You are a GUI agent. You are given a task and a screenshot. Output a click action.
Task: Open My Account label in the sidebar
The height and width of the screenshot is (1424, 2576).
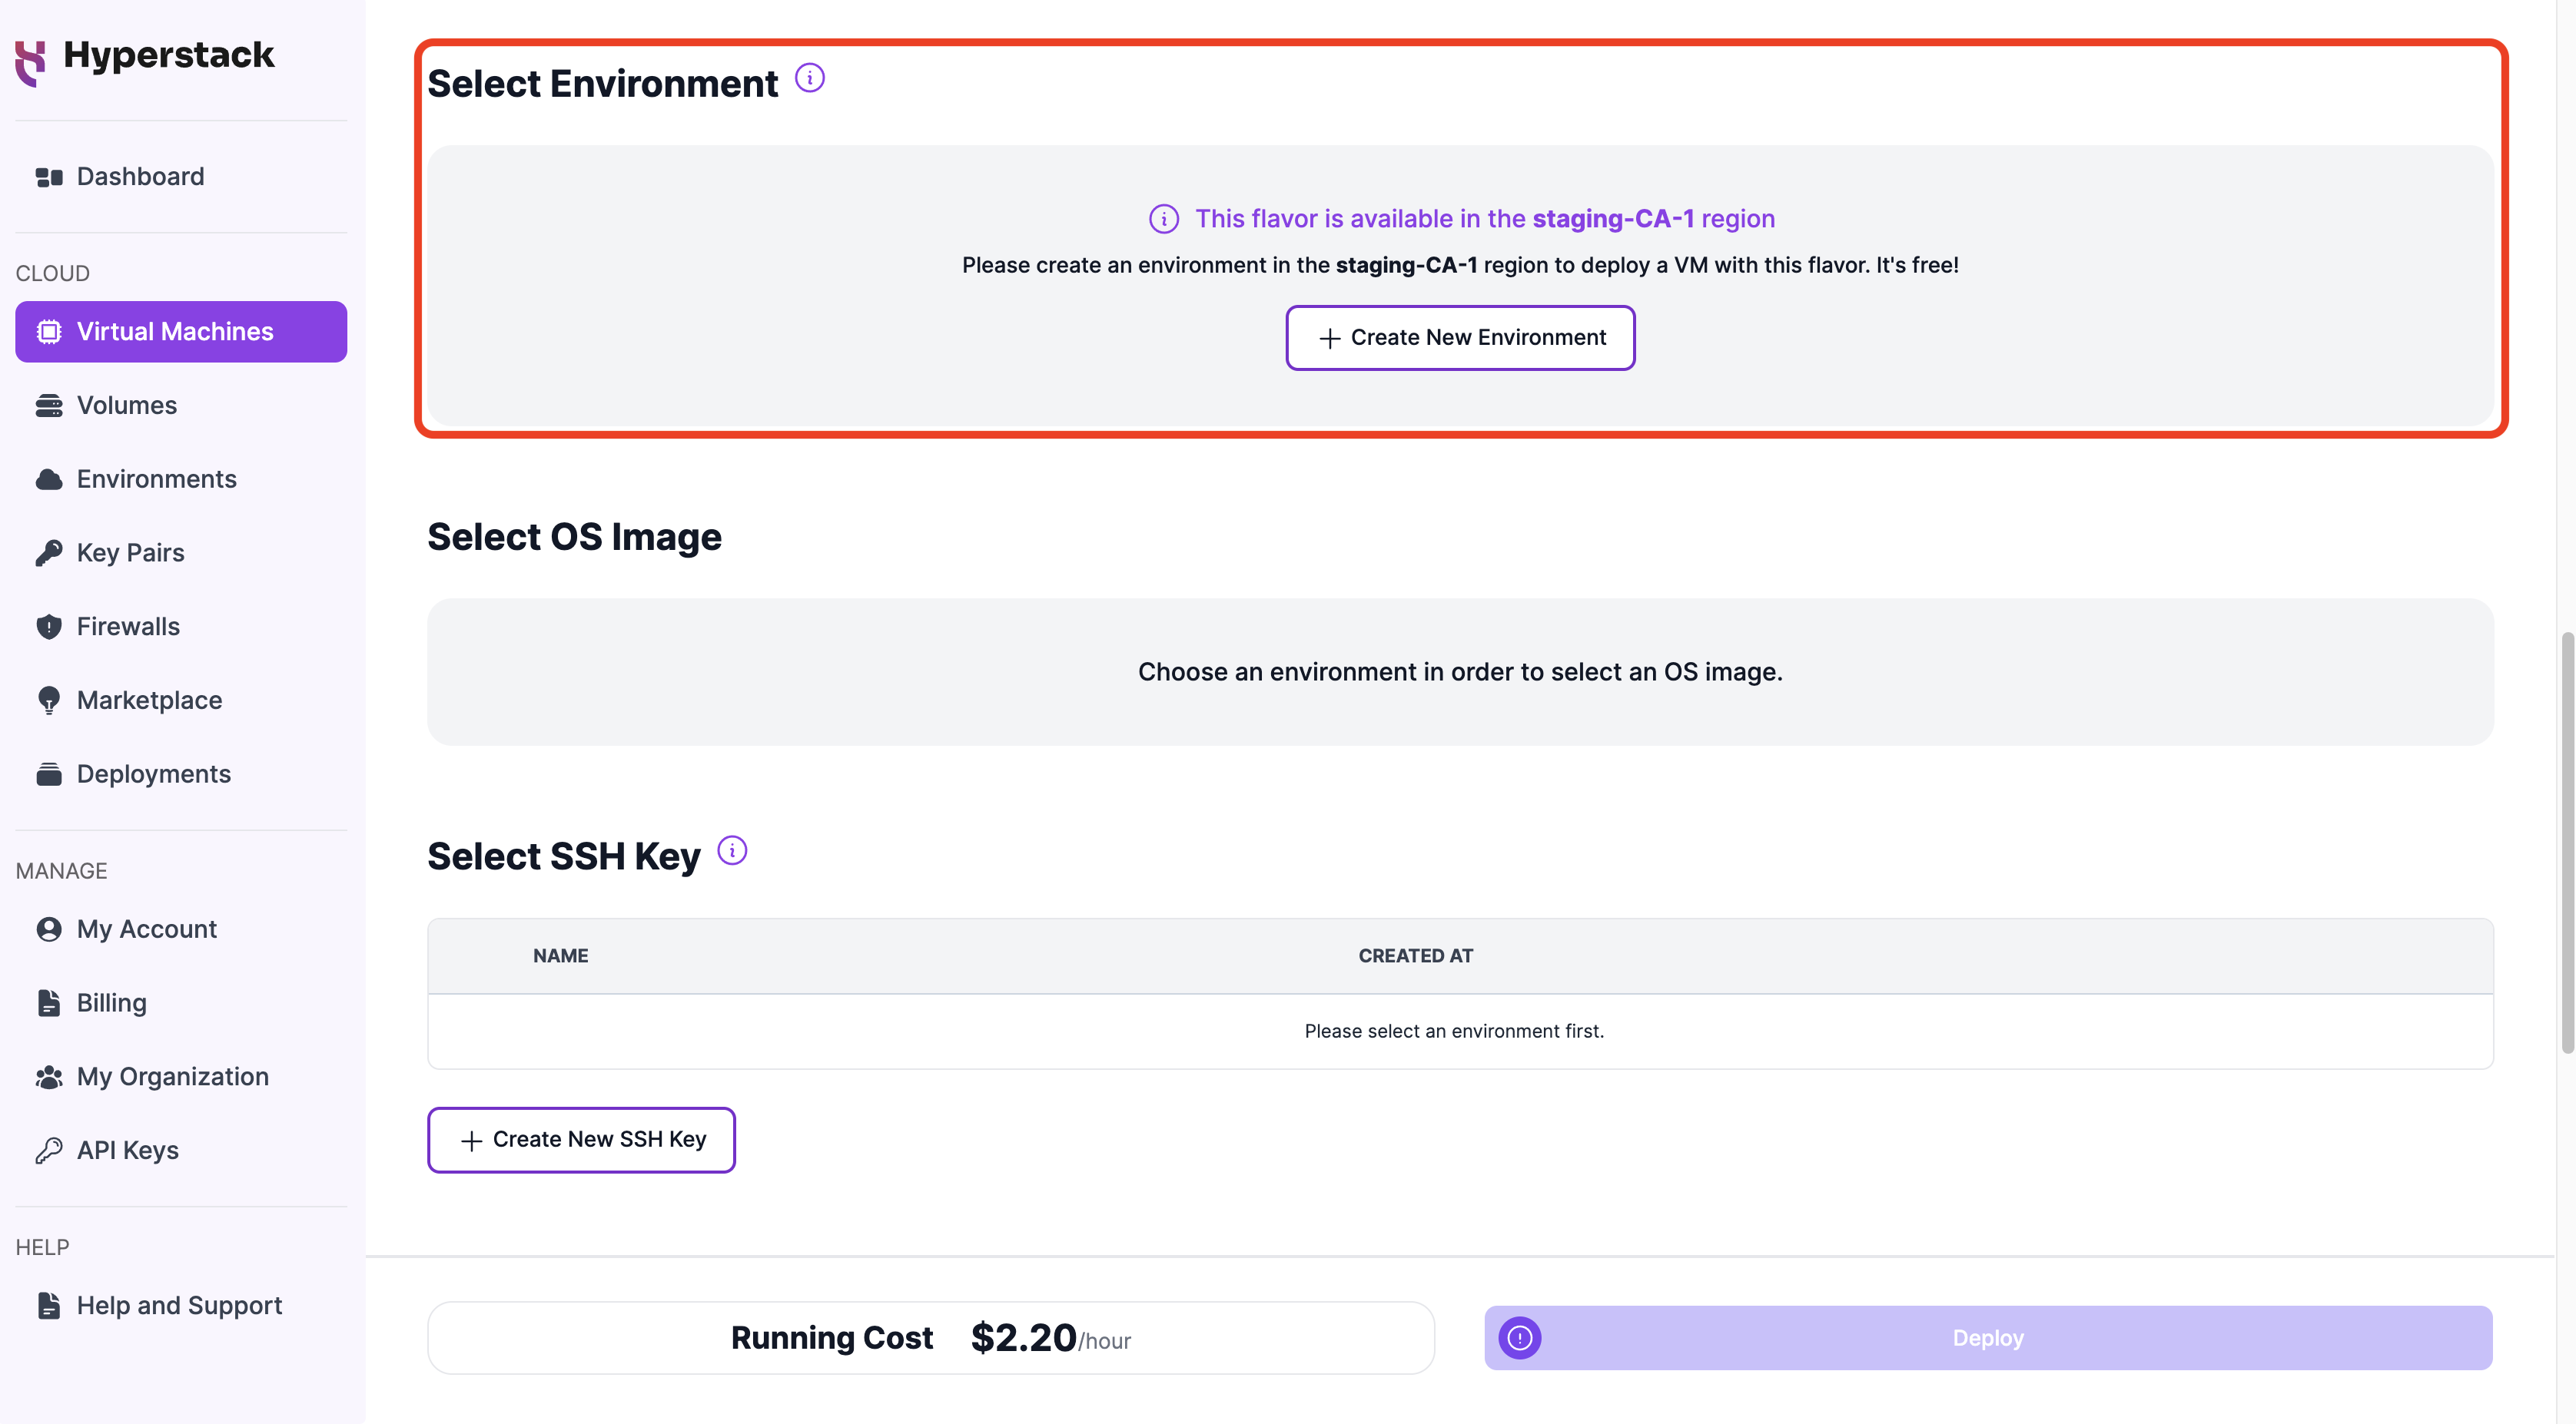coord(147,929)
